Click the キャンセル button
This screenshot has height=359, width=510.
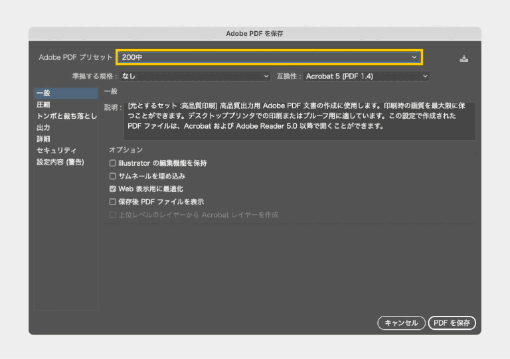click(x=401, y=323)
